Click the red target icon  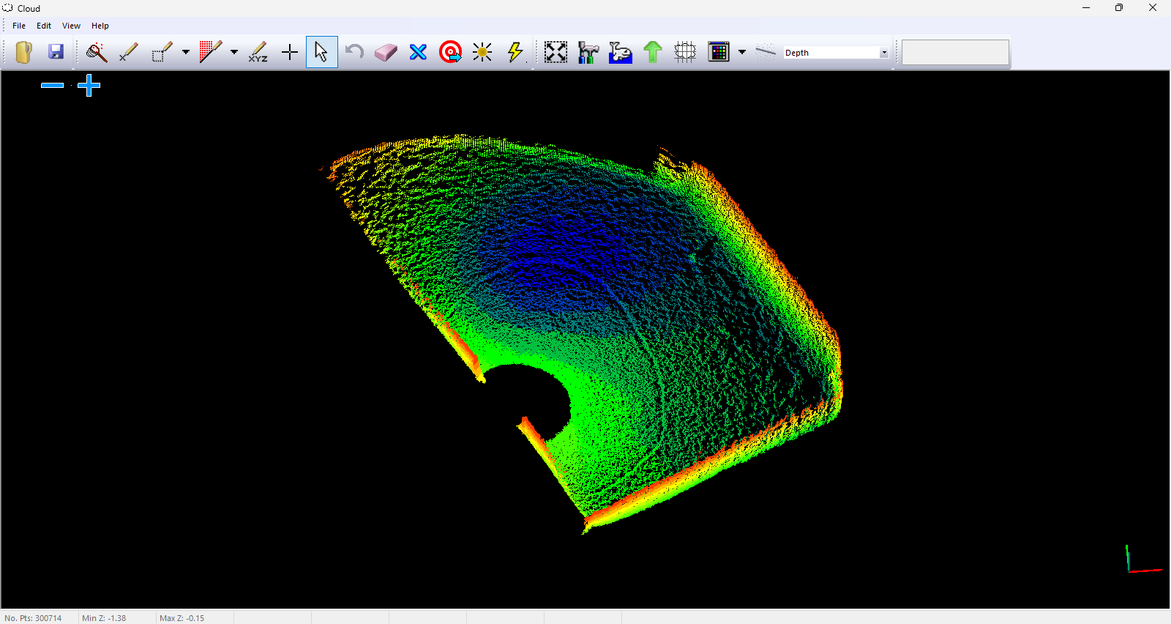coord(450,52)
